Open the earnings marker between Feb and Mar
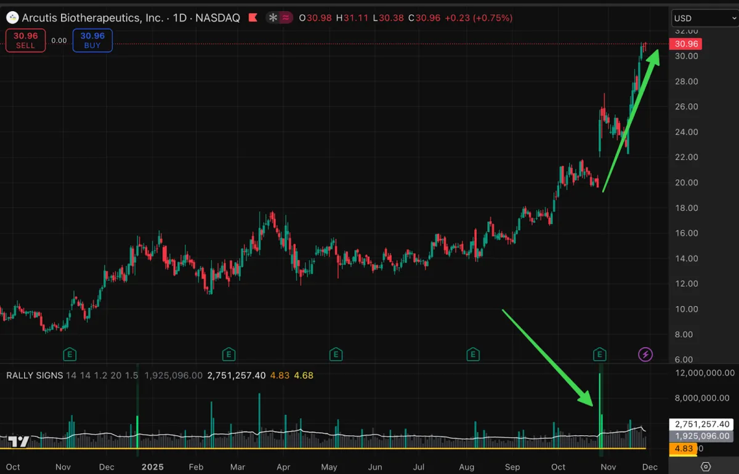 tap(228, 354)
